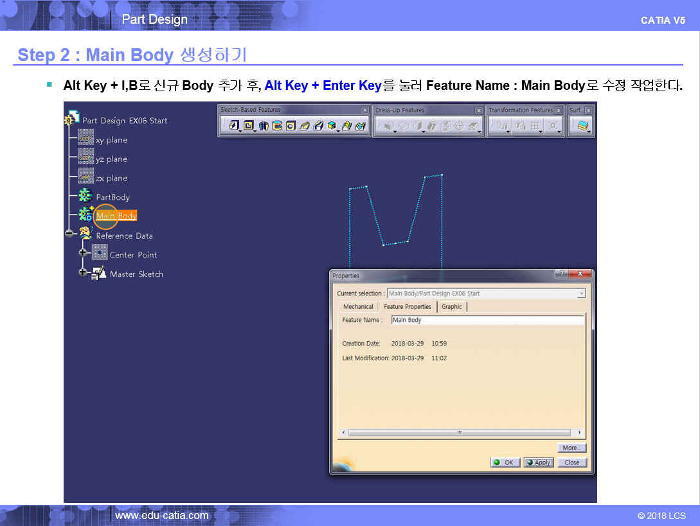This screenshot has width=700, height=526.
Task: Select xy plane in the tree
Action: 111,140
